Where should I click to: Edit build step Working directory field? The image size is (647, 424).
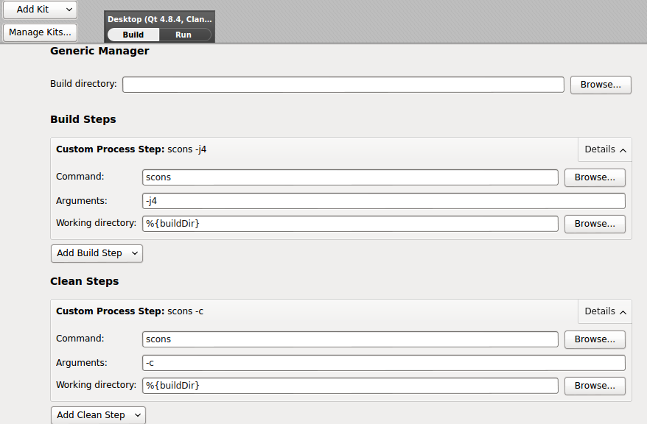(350, 224)
